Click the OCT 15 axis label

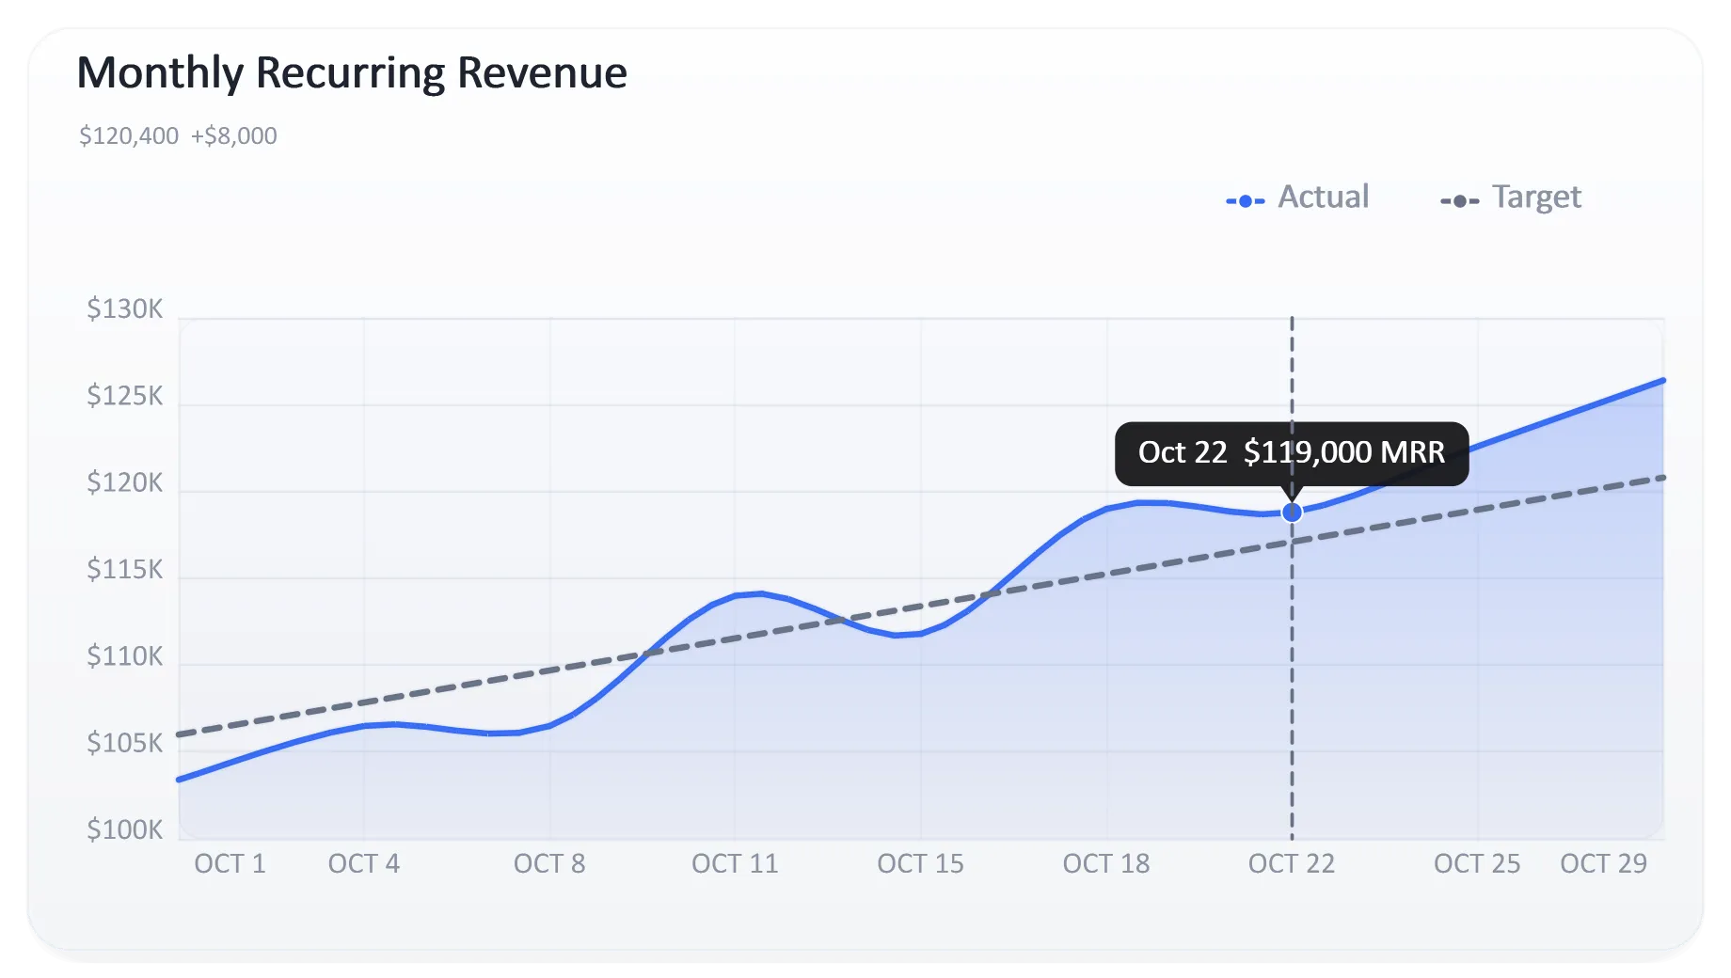point(920,863)
